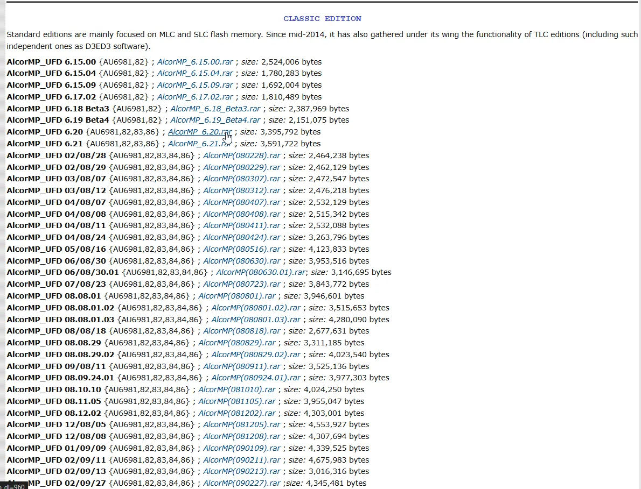Open AlcorMP(080228).rar link
641x489 pixels.
[x=242, y=156]
